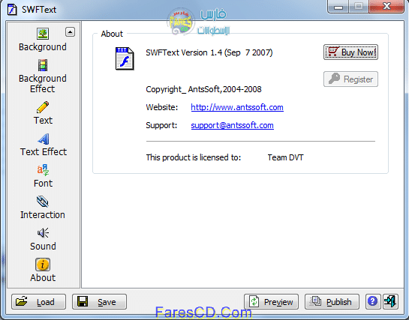Click the Preview button
The width and height of the screenshot is (409, 320).
(271, 301)
